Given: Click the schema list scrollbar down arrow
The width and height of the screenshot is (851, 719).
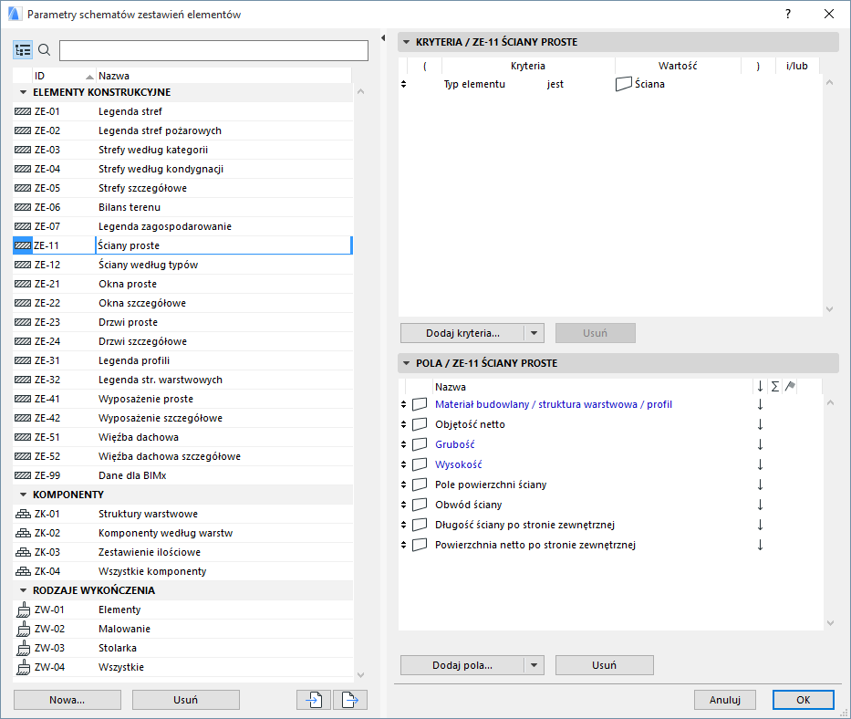Looking at the screenshot, I should [361, 675].
